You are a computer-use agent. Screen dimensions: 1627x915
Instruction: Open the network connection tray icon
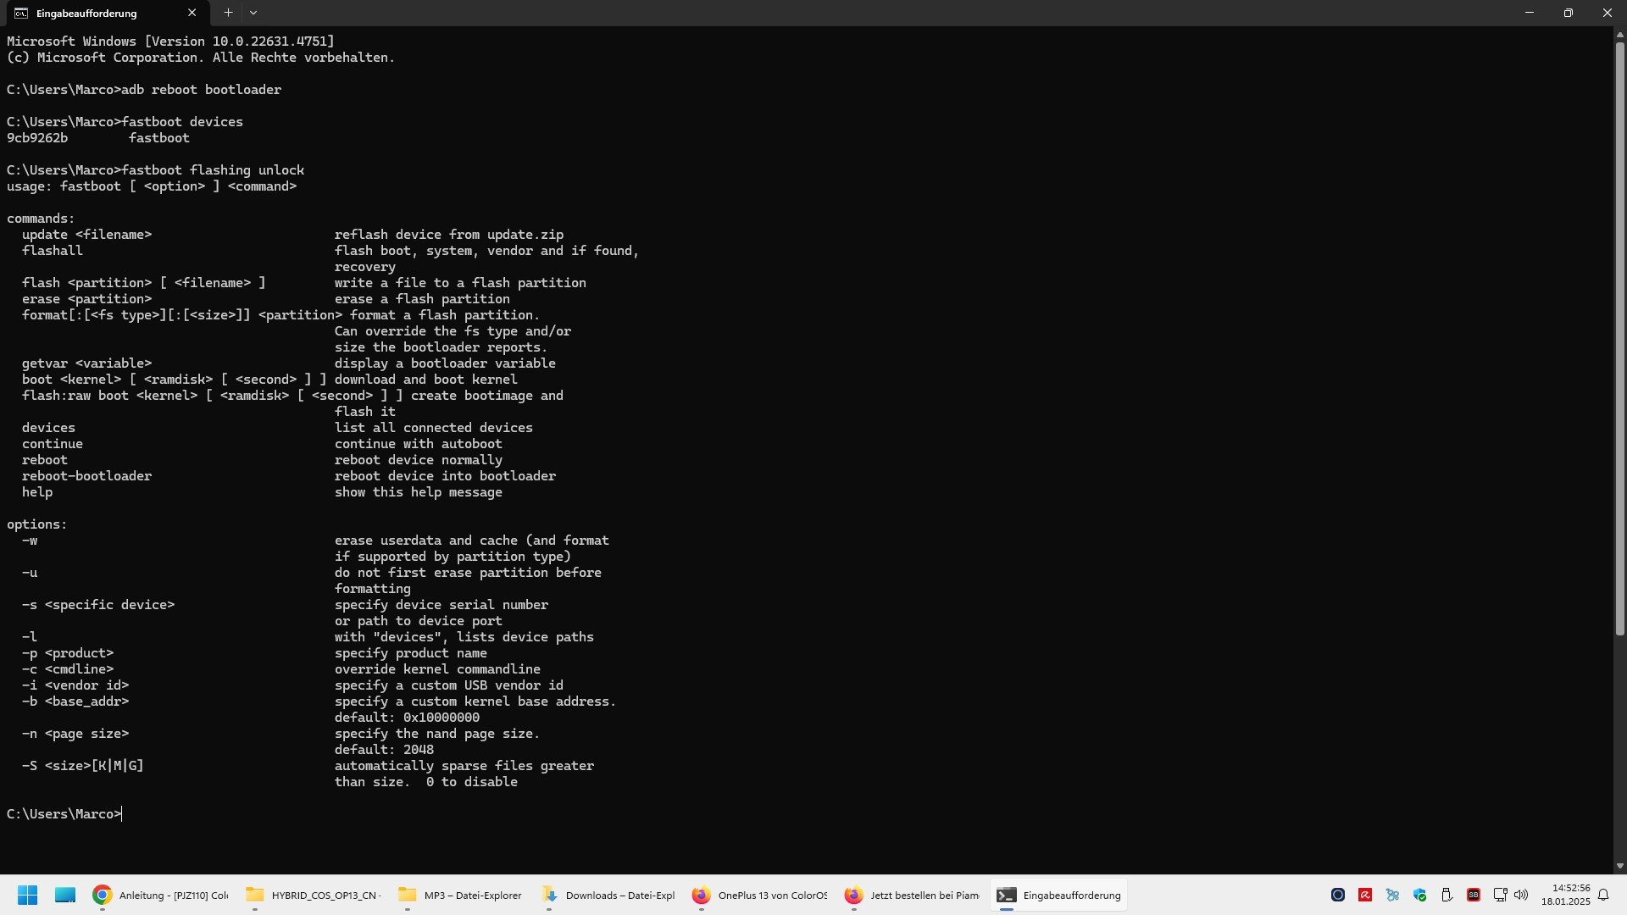(1500, 895)
